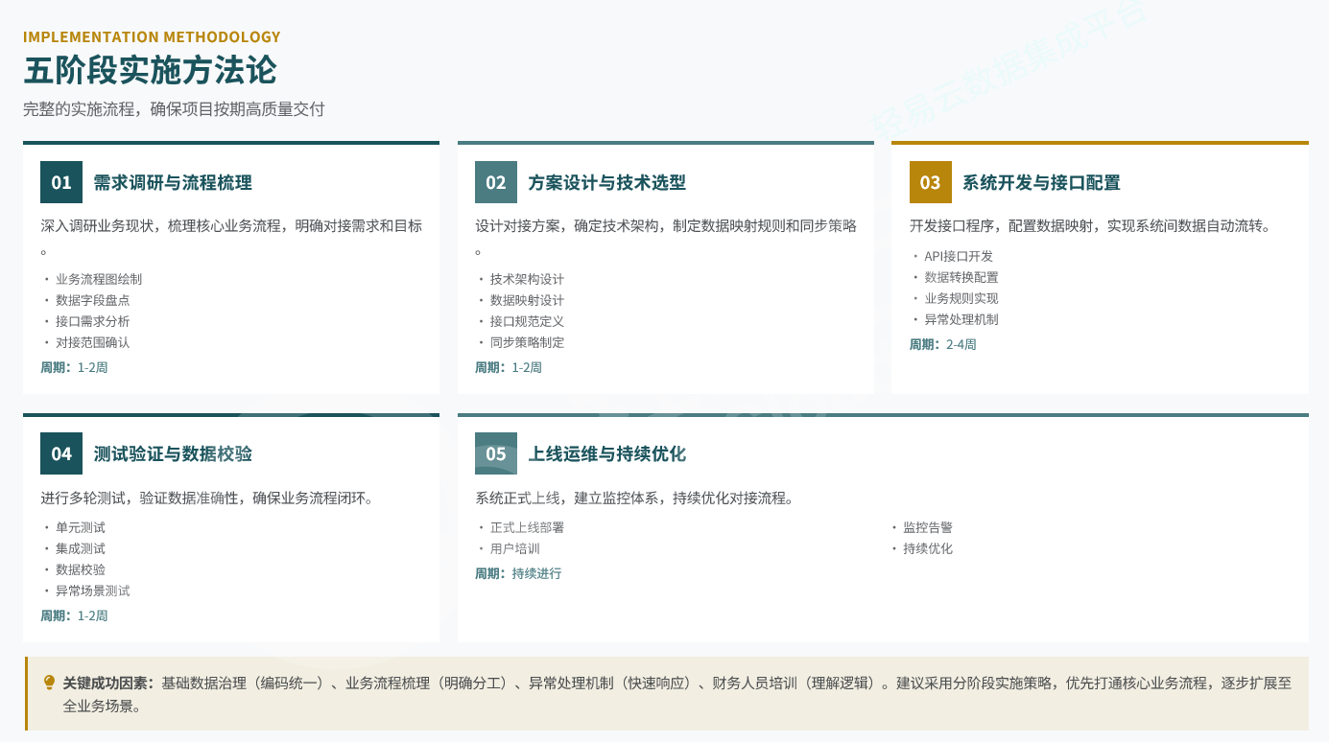This screenshot has width=1329, height=742.
Task: Click the 监控告警 bullet item
Action: click(927, 527)
